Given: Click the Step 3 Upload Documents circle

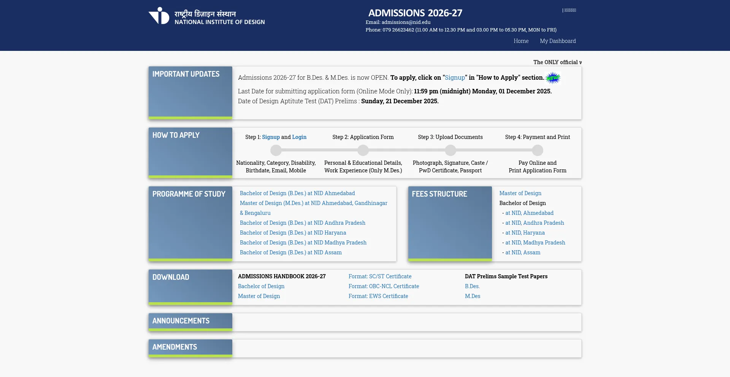Looking at the screenshot, I should click(x=450, y=150).
